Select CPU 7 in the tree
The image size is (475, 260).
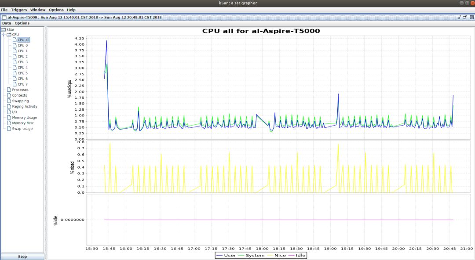(x=23, y=84)
